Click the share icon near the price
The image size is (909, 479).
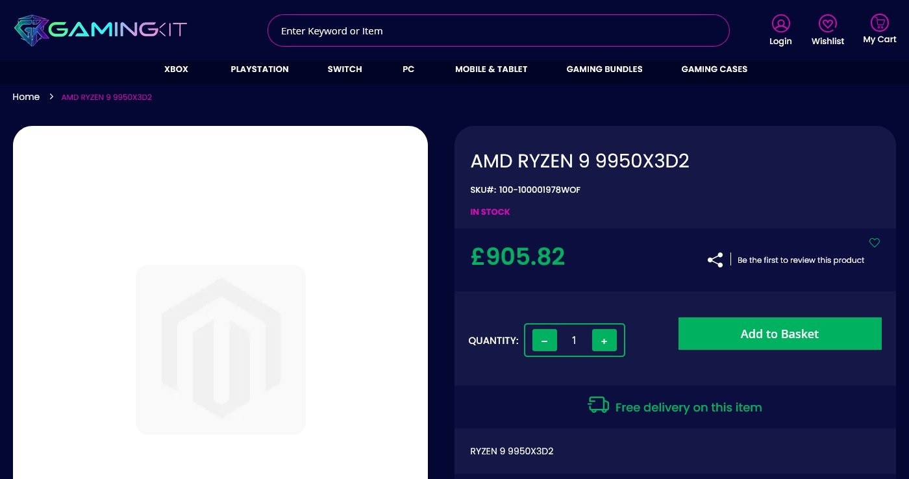715,260
